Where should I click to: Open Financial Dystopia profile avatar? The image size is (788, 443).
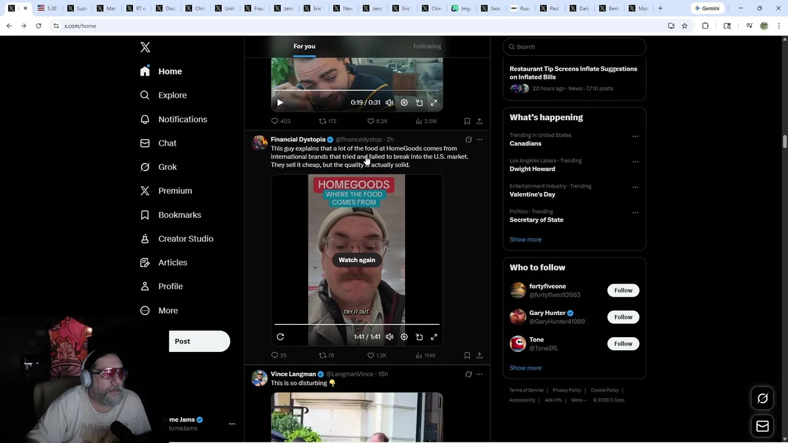(x=260, y=143)
